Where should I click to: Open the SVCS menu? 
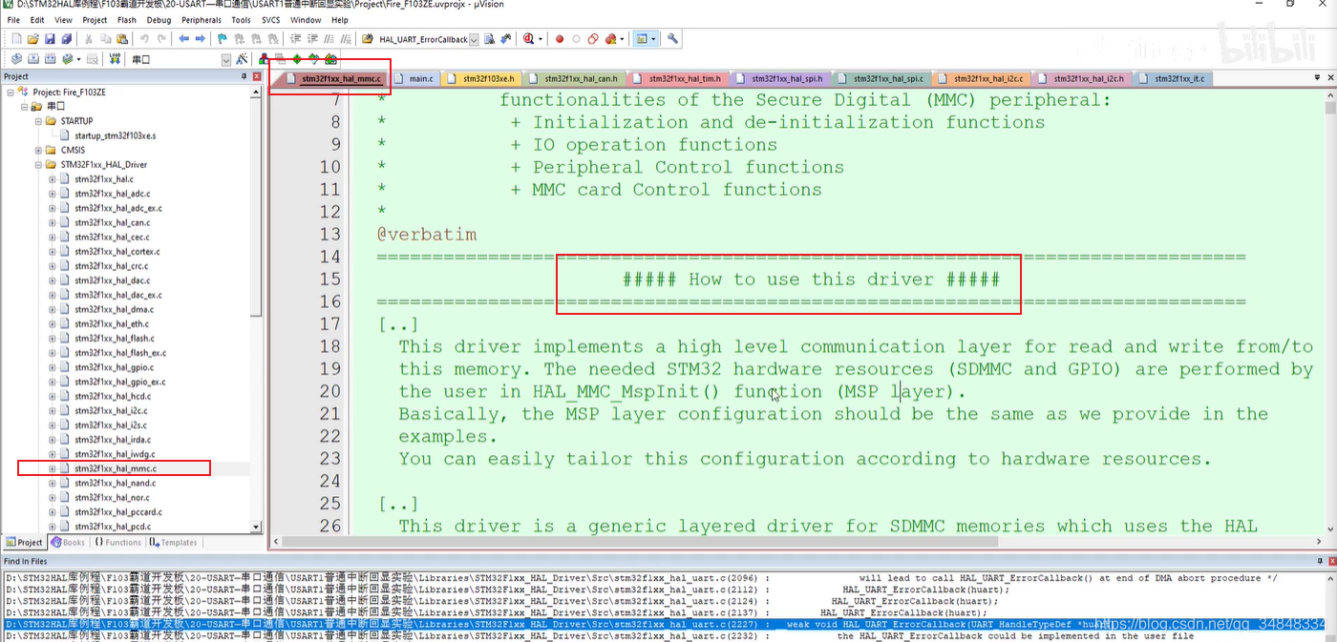[270, 19]
